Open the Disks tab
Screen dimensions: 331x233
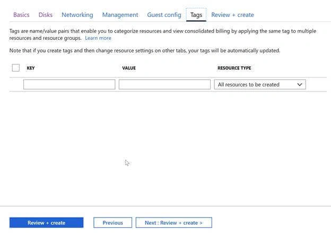coord(46,15)
